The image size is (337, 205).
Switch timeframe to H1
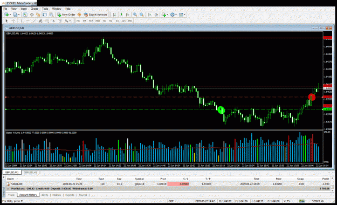pyautogui.click(x=104, y=21)
